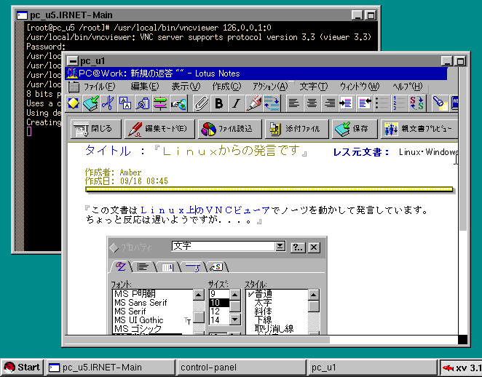Click the indent paragraph icon
This screenshot has width=482, height=377.
(347, 103)
